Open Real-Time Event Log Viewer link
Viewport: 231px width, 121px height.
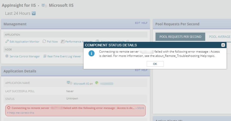coord(64,56)
